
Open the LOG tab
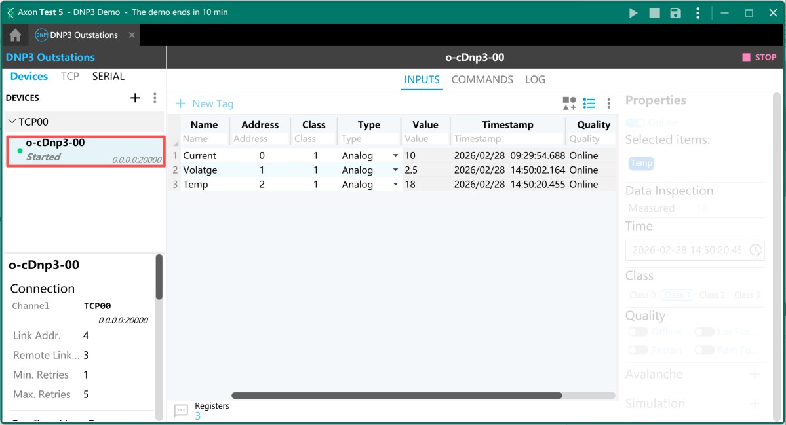click(535, 80)
